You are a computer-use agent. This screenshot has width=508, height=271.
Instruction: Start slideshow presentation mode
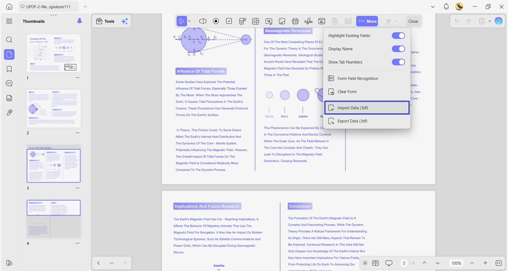click(389, 263)
